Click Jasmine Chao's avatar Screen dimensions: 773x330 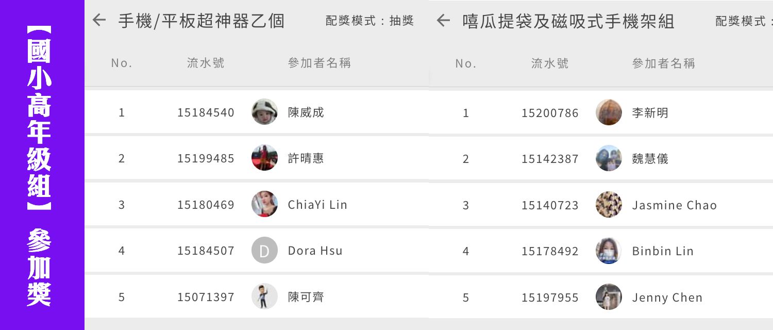coord(609,205)
